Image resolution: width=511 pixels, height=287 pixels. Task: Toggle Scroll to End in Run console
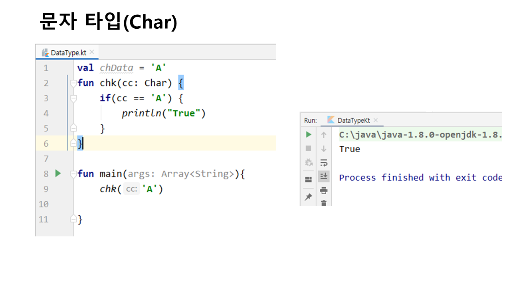(x=324, y=176)
